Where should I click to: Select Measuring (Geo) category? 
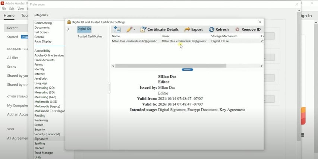[x=45, y=97]
